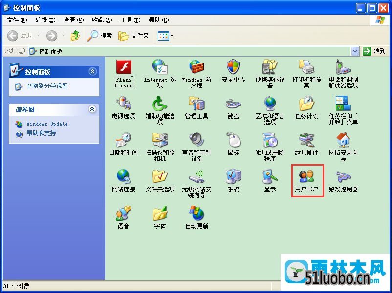Open 键盘 keyboard icon
This screenshot has width=392, height=293.
[x=233, y=108]
